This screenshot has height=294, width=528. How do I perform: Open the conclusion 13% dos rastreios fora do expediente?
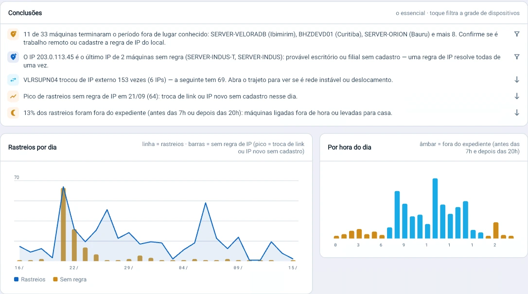click(264, 113)
